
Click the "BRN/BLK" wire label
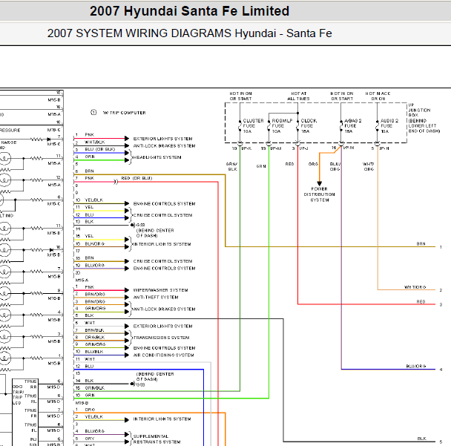tap(94, 330)
